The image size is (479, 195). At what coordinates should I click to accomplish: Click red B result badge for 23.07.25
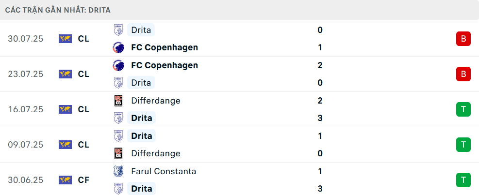pos(463,74)
